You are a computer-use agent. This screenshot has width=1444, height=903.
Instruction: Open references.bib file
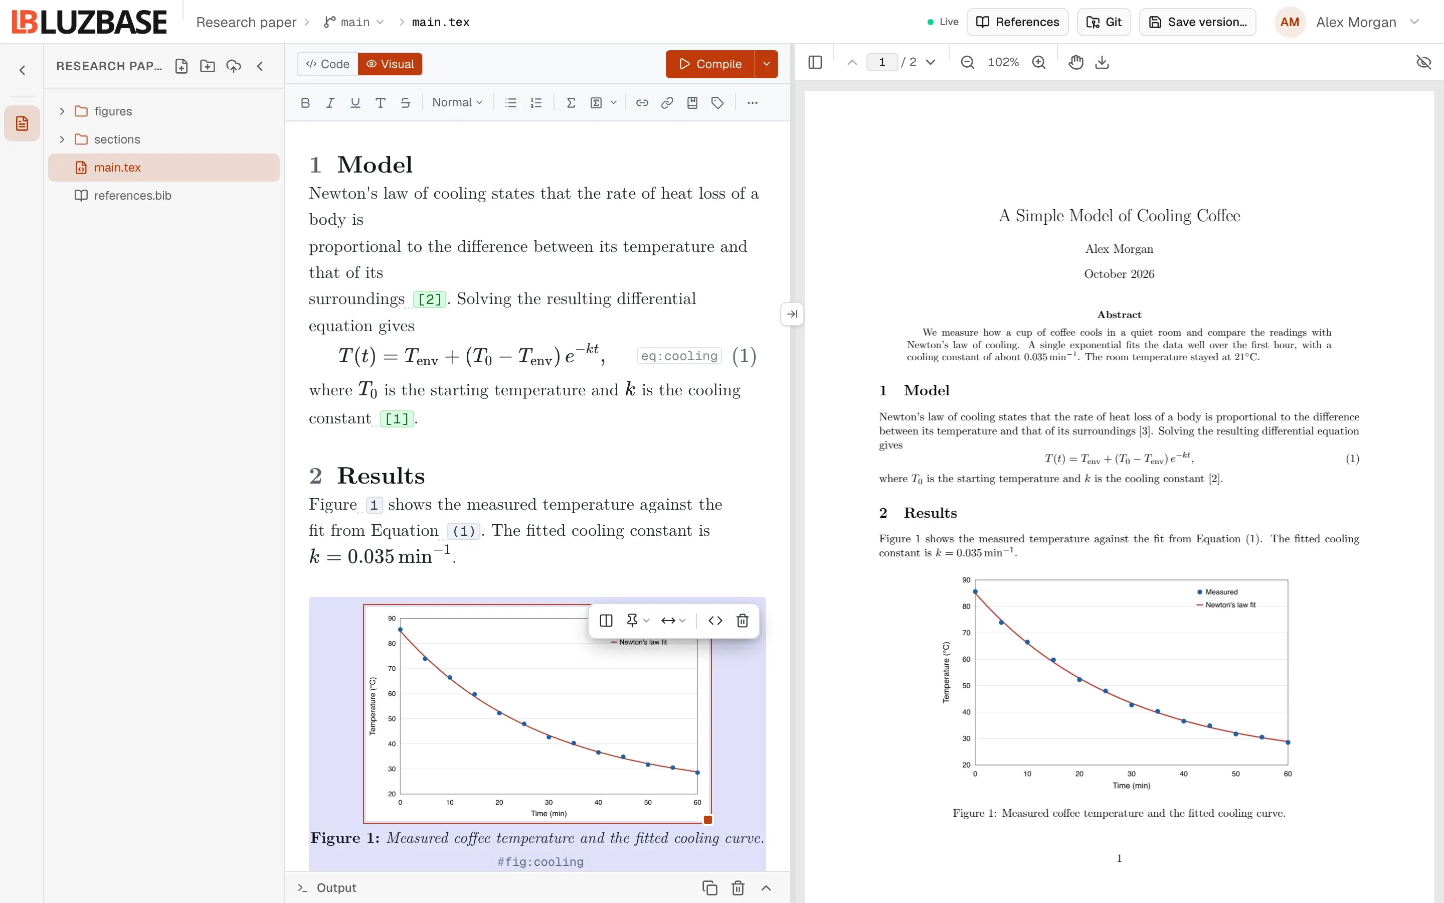point(163,195)
